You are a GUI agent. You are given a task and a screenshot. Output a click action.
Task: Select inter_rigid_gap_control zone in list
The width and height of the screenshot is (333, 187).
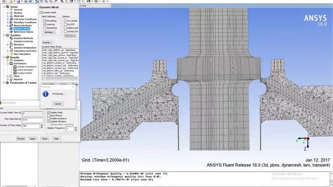(60, 55)
